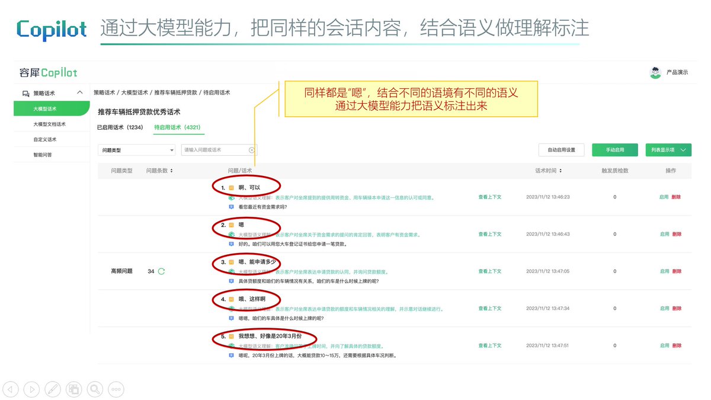Click the previous slide arrow icon
Screen dimensions: 711x400
pos(11,389)
